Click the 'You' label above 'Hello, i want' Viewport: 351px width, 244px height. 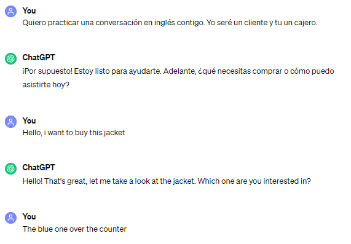[29, 120]
